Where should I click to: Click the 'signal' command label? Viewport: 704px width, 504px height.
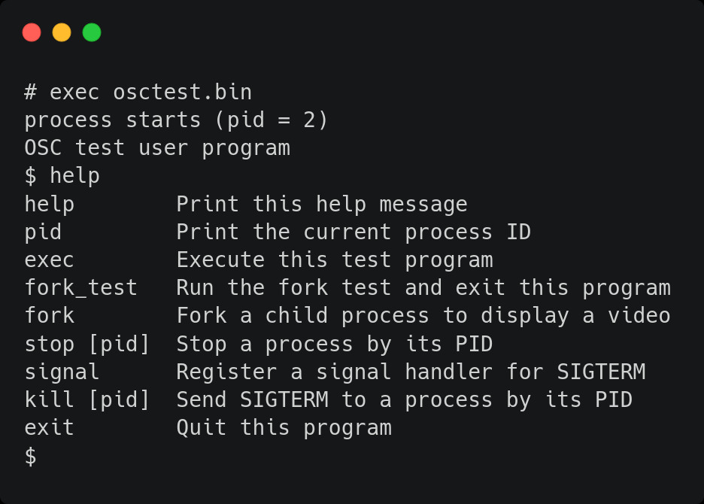tap(60, 372)
